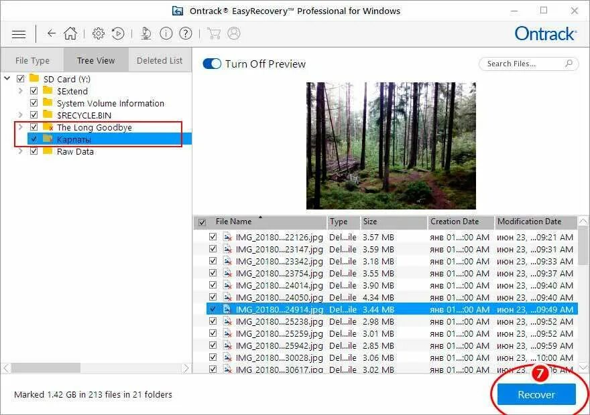
Task: Click file icon of IMG_20180...24014.jpg
Action: [227, 285]
